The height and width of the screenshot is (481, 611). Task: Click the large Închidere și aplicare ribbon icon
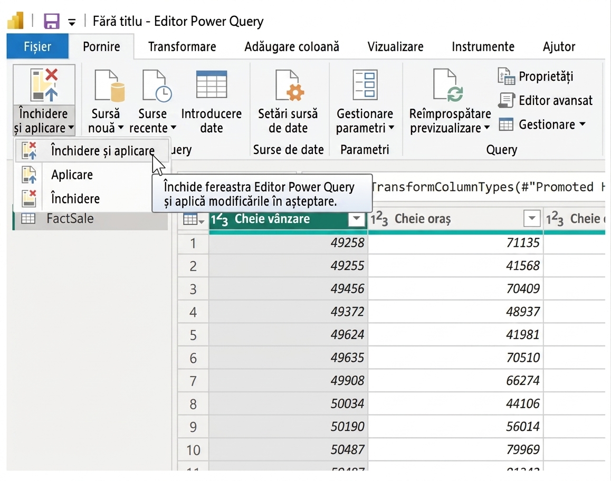coord(44,84)
